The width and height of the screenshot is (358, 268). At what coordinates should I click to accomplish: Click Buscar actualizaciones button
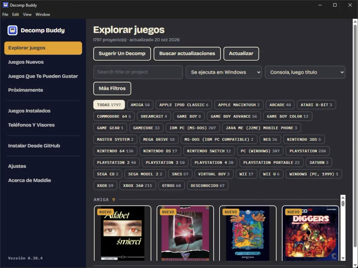point(187,54)
